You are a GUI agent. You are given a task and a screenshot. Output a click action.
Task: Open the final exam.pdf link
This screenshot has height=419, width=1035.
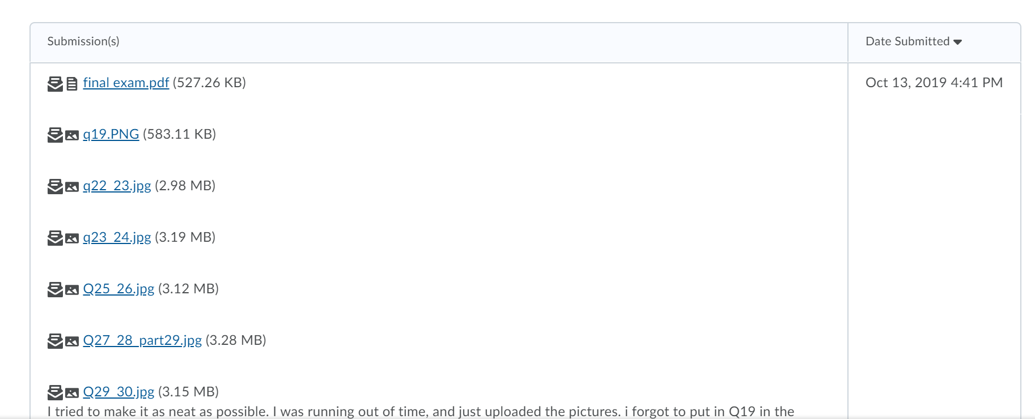[x=126, y=83]
